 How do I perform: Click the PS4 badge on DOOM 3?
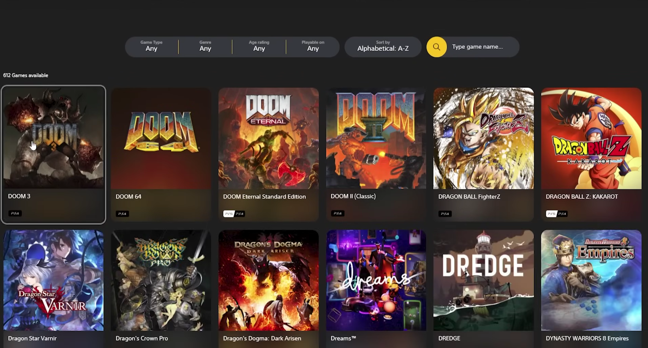pos(15,213)
